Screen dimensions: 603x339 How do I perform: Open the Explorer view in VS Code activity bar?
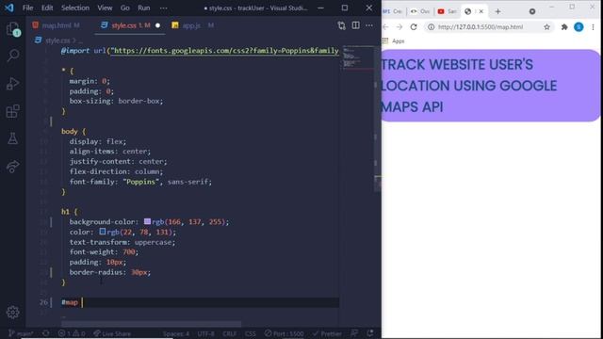point(12,29)
